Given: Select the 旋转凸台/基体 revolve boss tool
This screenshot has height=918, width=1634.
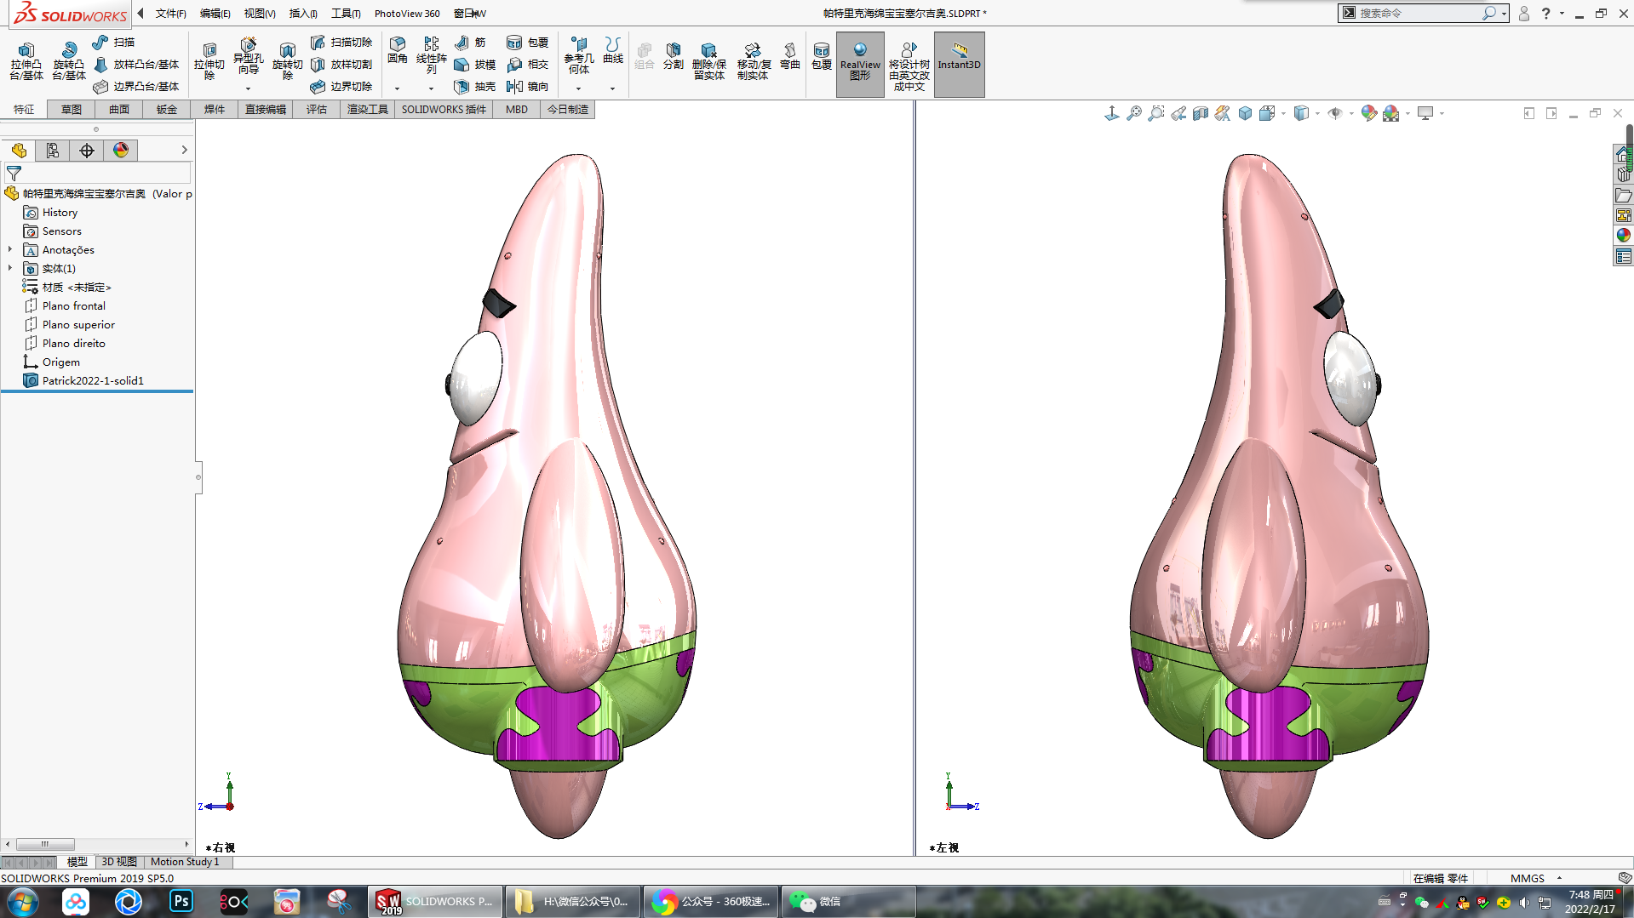Looking at the screenshot, I should pos(69,61).
